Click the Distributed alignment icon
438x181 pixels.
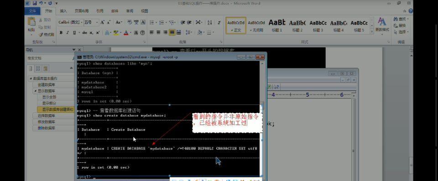click(179, 32)
